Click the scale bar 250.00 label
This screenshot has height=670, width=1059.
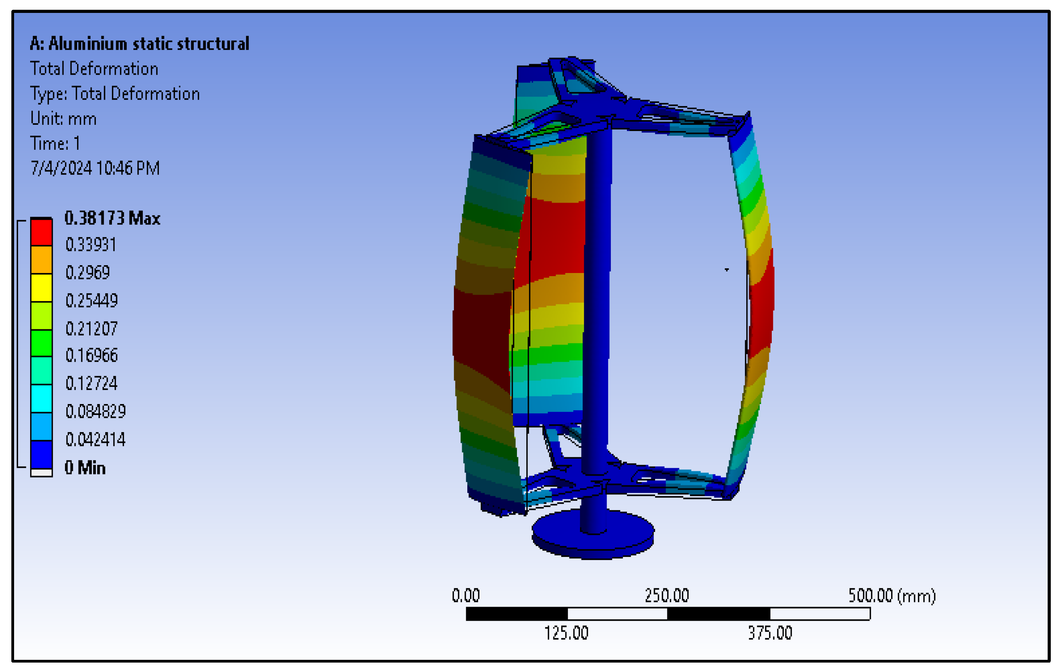tap(667, 595)
